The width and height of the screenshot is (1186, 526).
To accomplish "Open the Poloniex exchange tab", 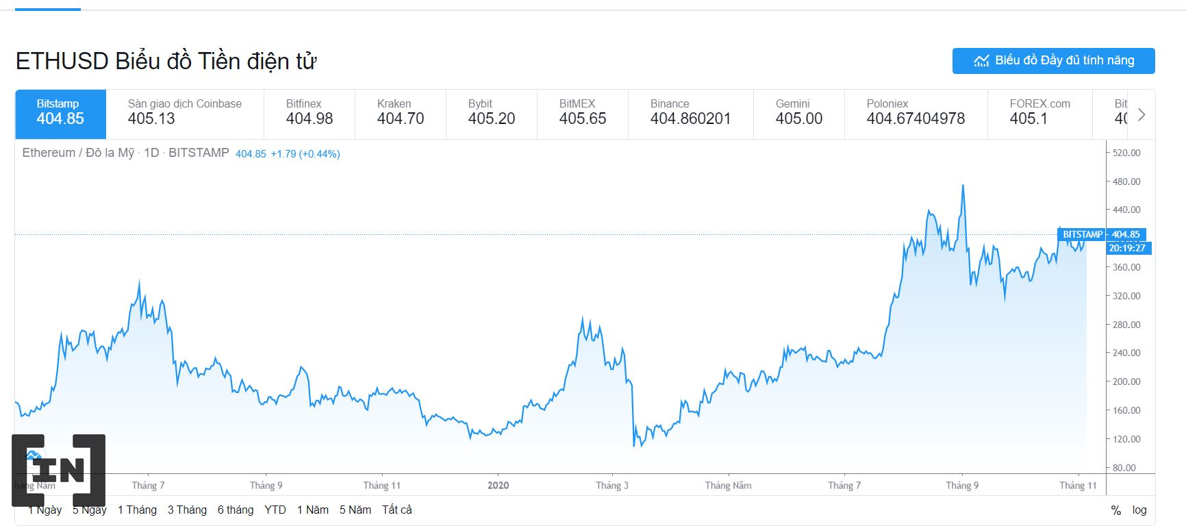I will click(x=915, y=113).
